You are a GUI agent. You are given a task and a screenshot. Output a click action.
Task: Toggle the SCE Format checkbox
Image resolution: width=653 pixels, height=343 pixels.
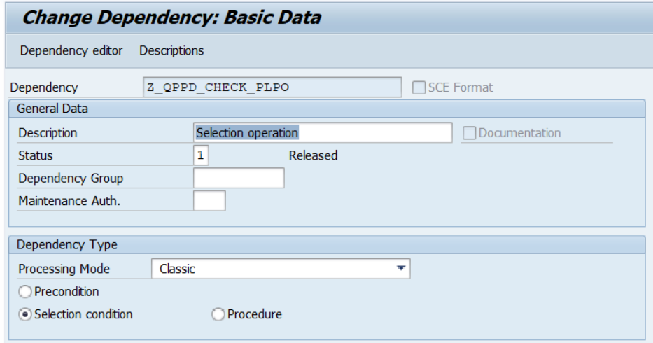419,87
